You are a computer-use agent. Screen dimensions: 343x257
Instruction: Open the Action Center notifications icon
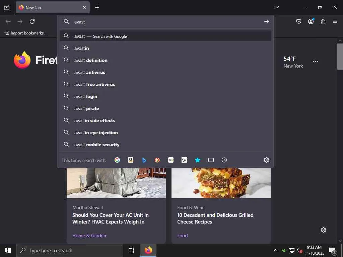coord(333,250)
